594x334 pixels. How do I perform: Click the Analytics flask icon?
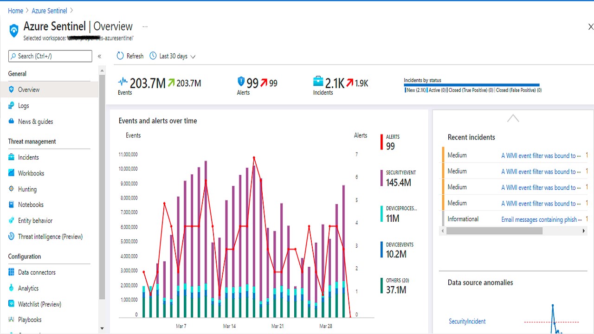(12, 288)
